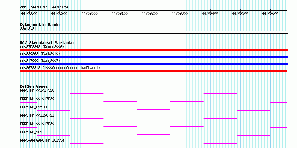This screenshot has width=297, height=148.
Task: Open transcript PRR5|NM_001017530
Action: click(x=37, y=124)
